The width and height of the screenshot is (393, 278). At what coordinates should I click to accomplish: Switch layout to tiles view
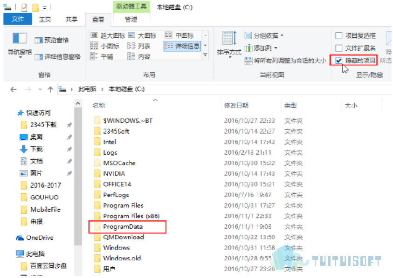click(102, 57)
